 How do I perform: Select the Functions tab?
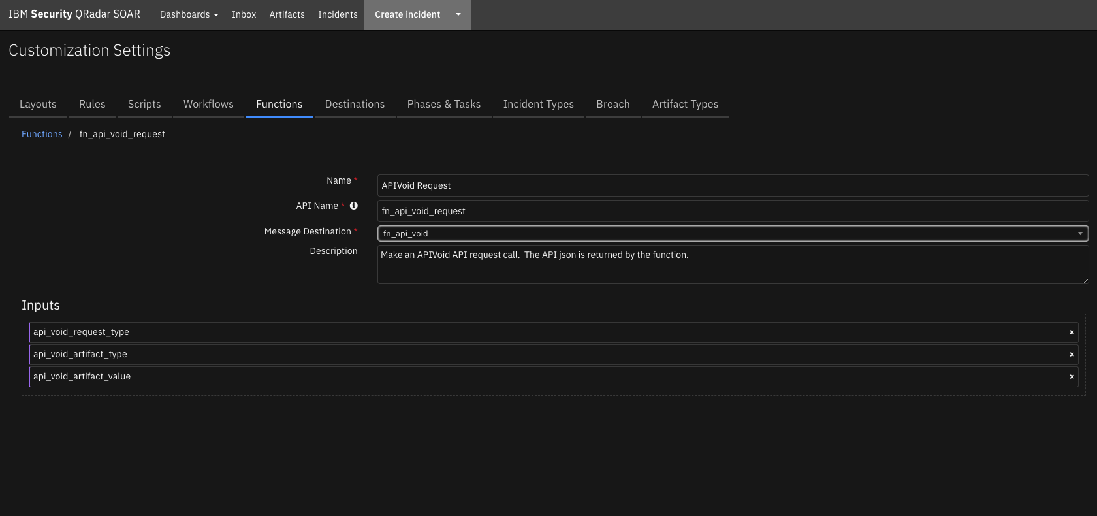pos(279,105)
